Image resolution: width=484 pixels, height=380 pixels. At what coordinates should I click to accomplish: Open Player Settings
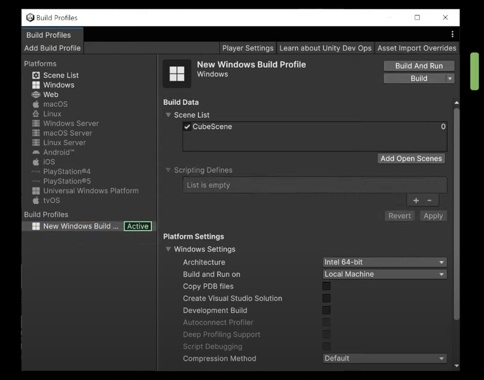248,48
